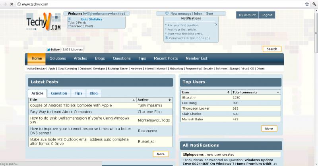Bookmark this page with the star icon

(x=307, y=4)
